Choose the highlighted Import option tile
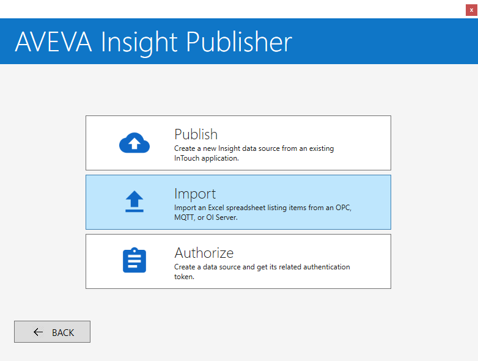 238,202
